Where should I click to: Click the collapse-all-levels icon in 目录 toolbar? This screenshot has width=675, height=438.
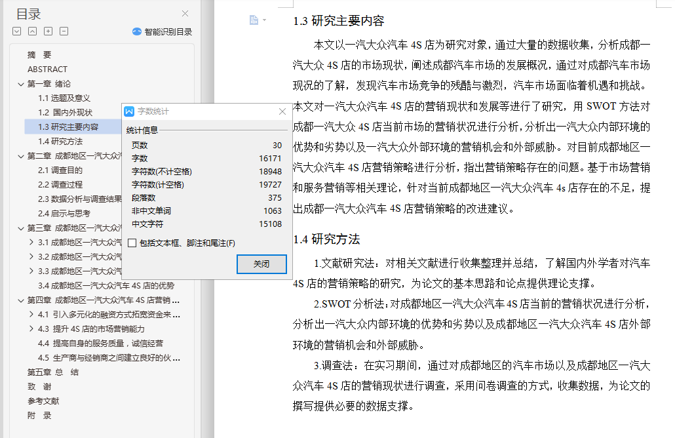pyautogui.click(x=32, y=31)
